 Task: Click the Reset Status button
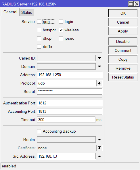[123, 77]
